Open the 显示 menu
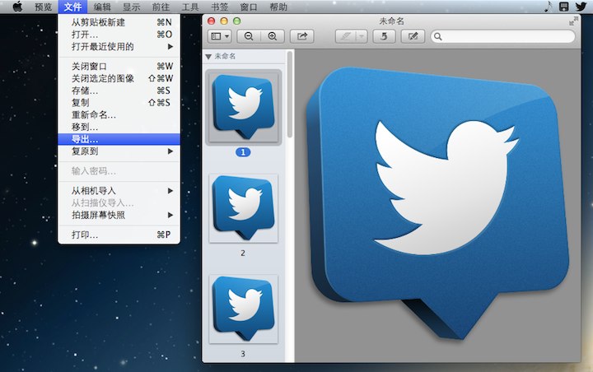The width and height of the screenshot is (593, 372). (131, 7)
